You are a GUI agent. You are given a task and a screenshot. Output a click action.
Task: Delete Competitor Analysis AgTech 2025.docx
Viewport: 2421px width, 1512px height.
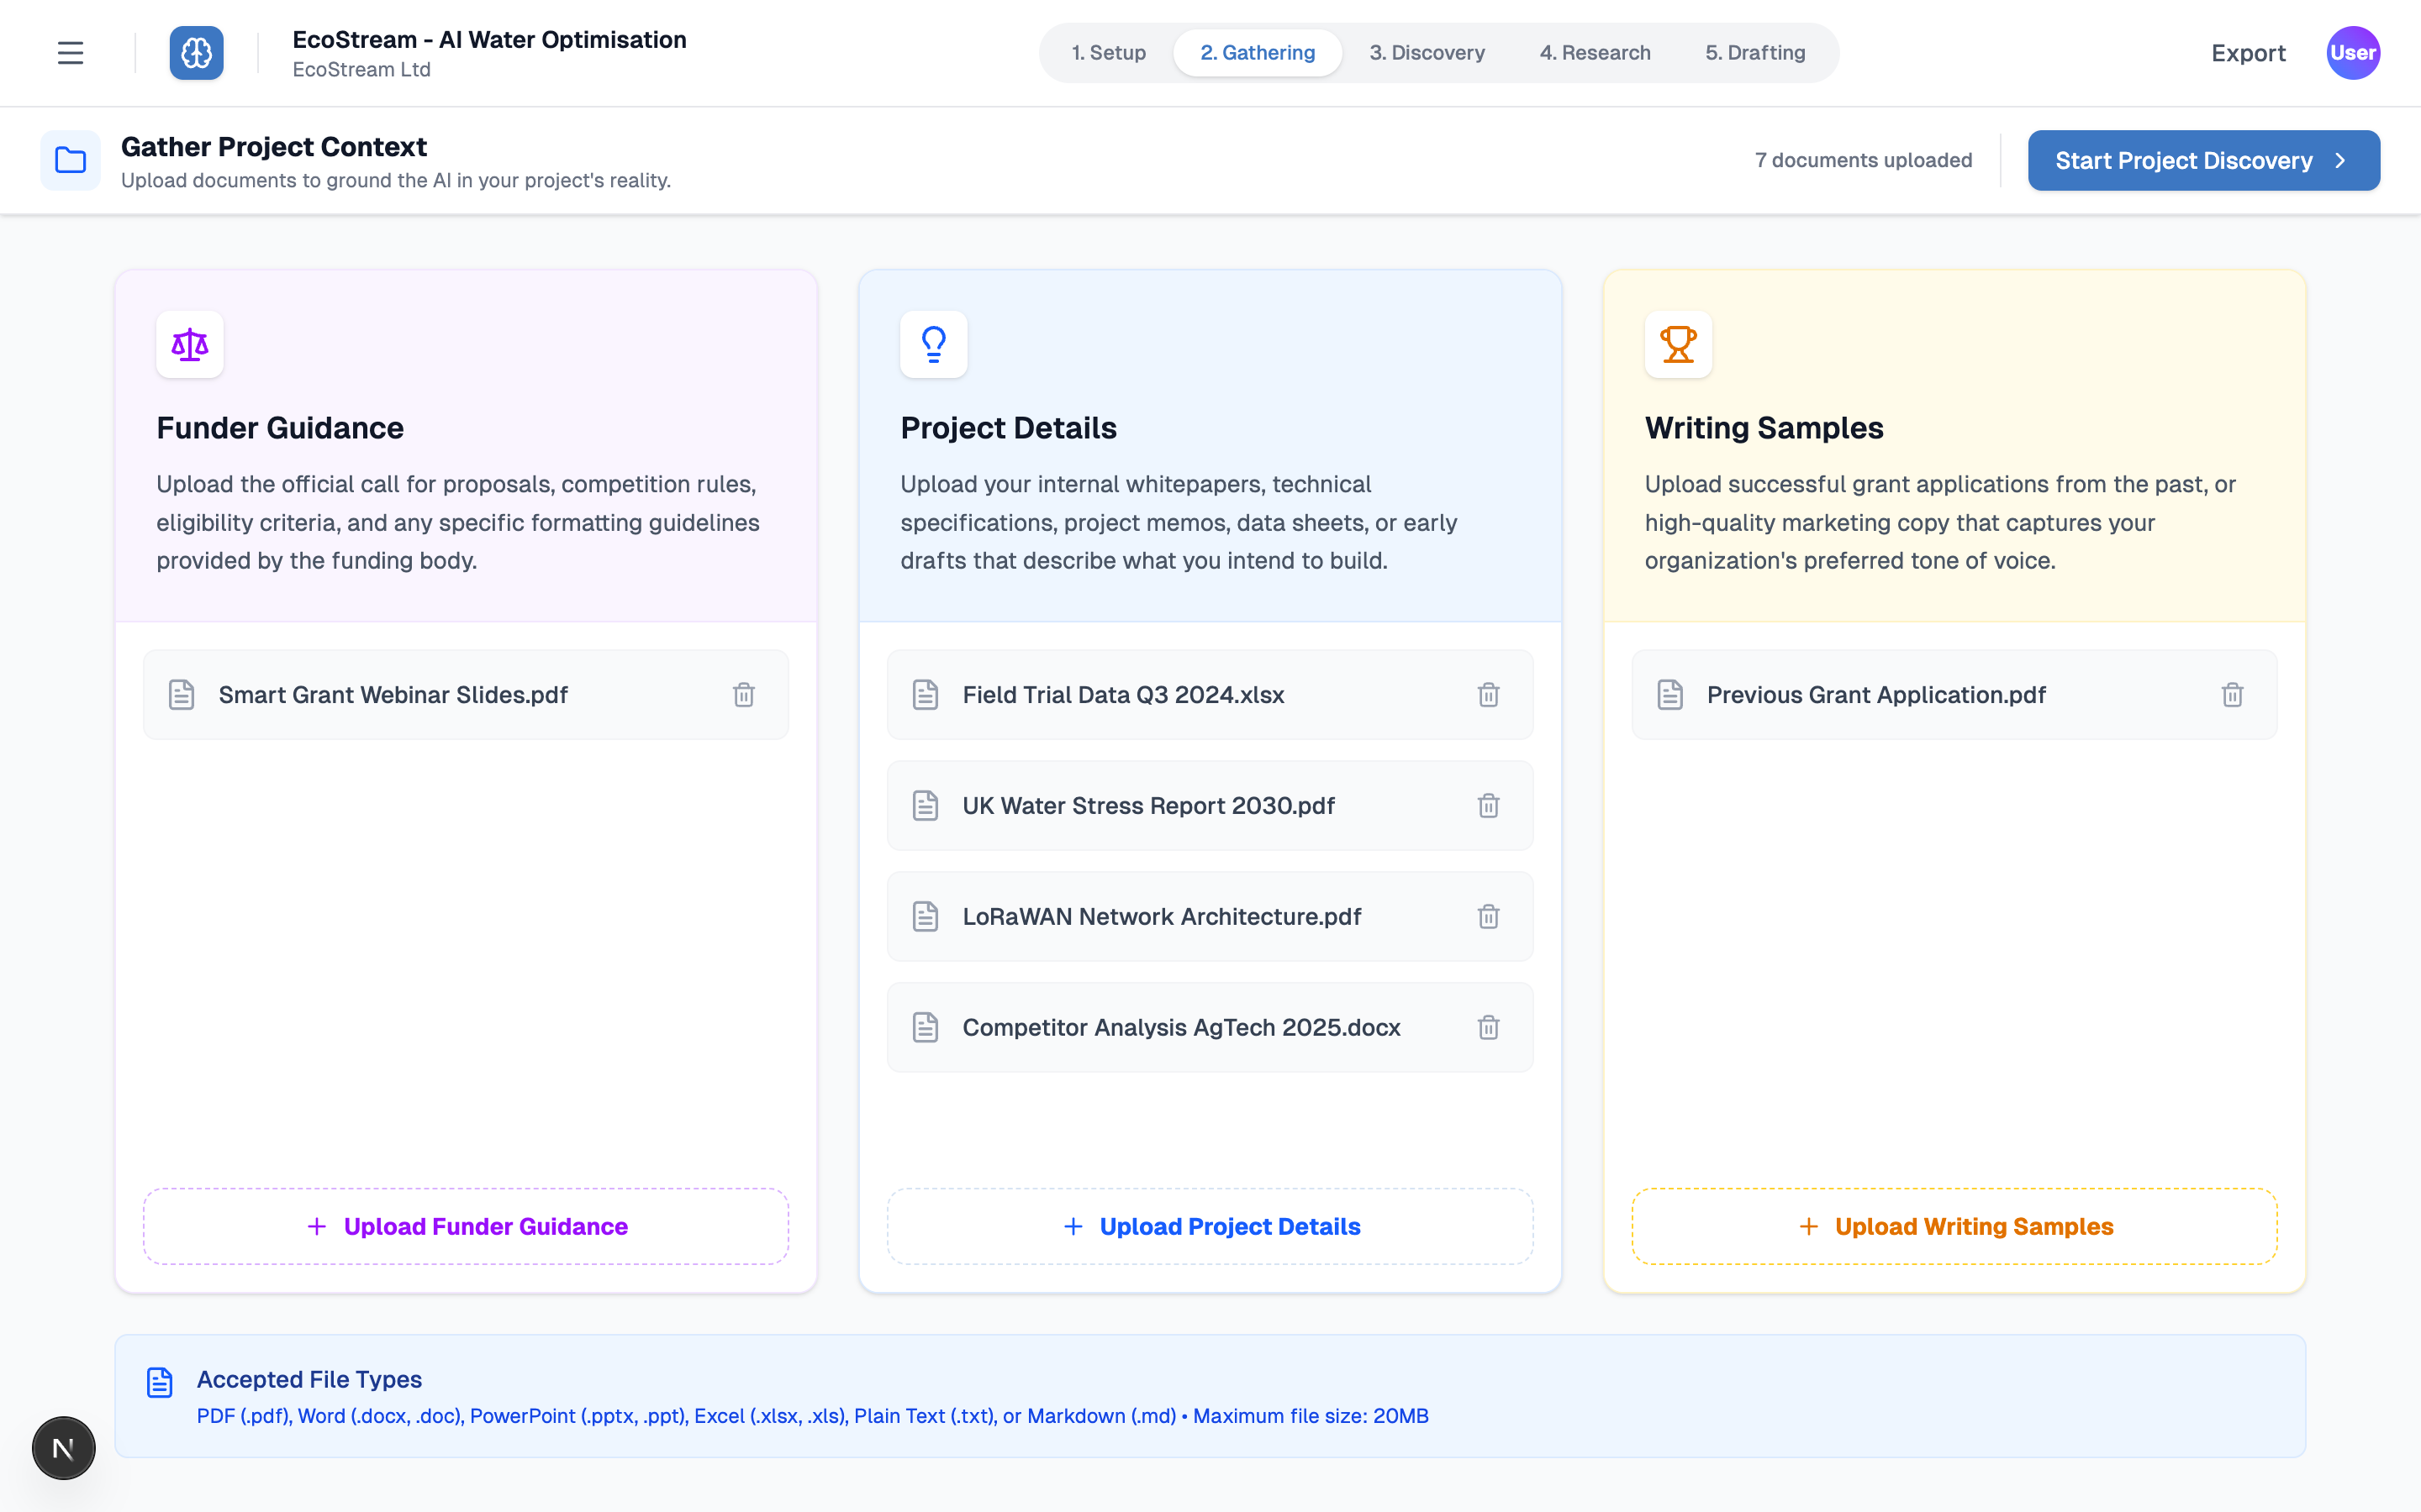pos(1488,1028)
